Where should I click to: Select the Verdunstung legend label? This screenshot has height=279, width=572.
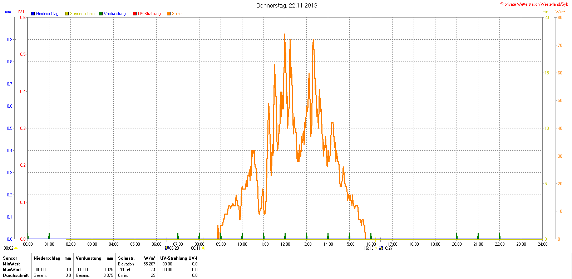(115, 14)
